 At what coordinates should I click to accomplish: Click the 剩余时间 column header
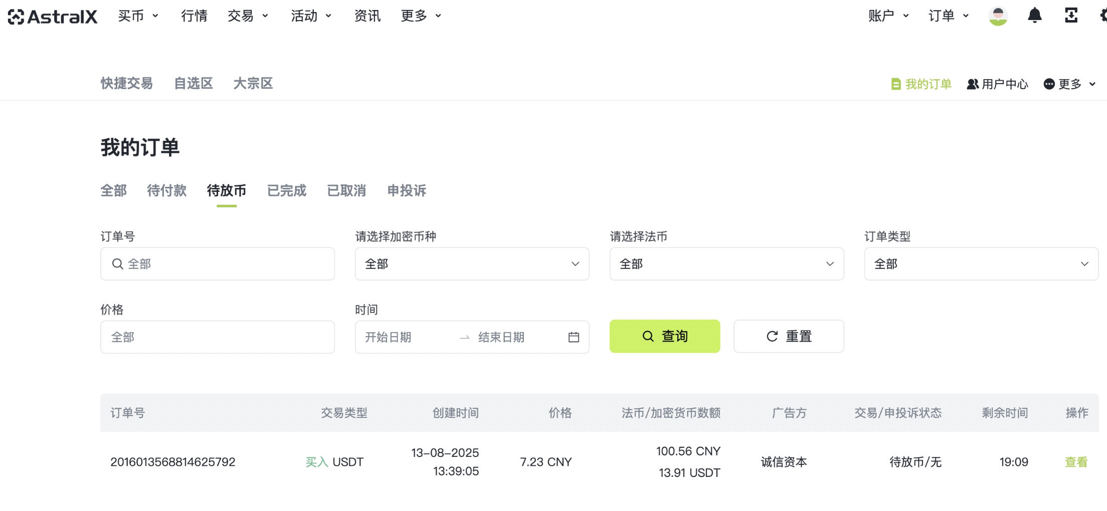(x=1005, y=413)
